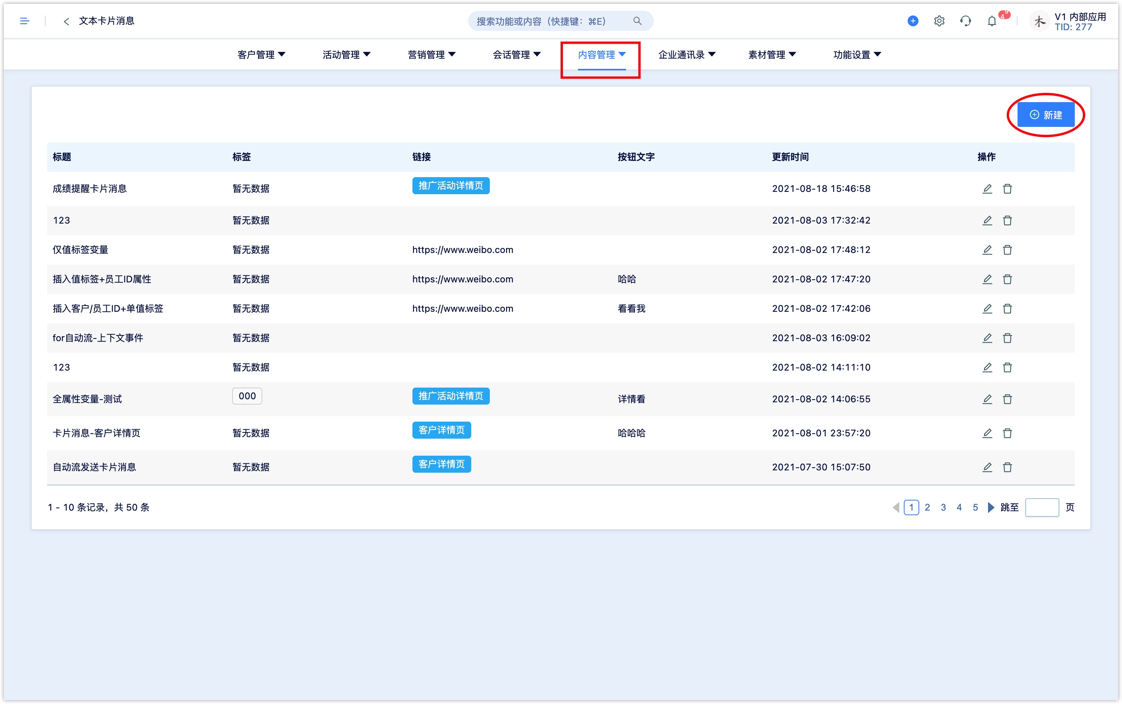Delete the for自动流-上下文事件 row

[1007, 338]
